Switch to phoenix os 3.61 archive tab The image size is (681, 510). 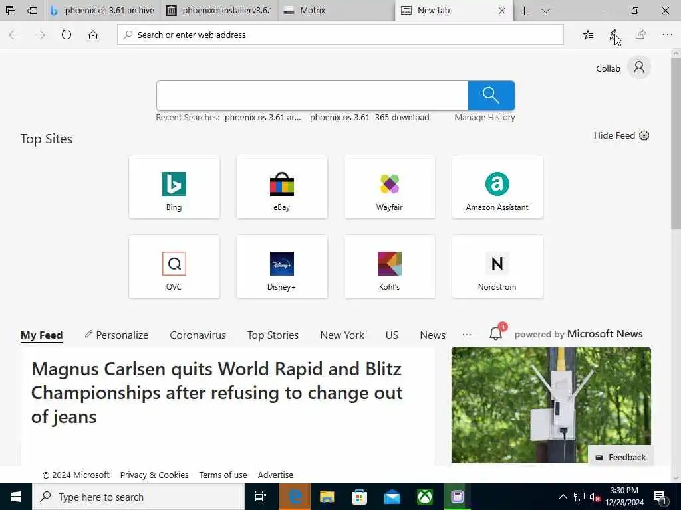102,11
